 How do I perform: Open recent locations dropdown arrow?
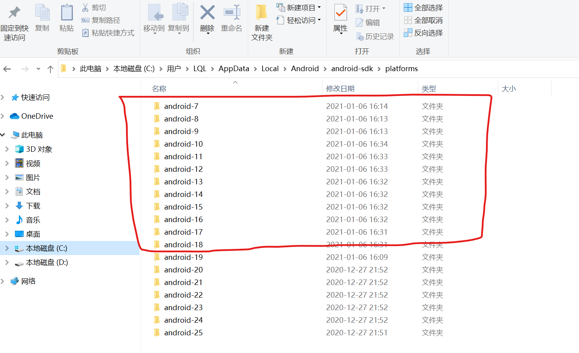click(38, 69)
